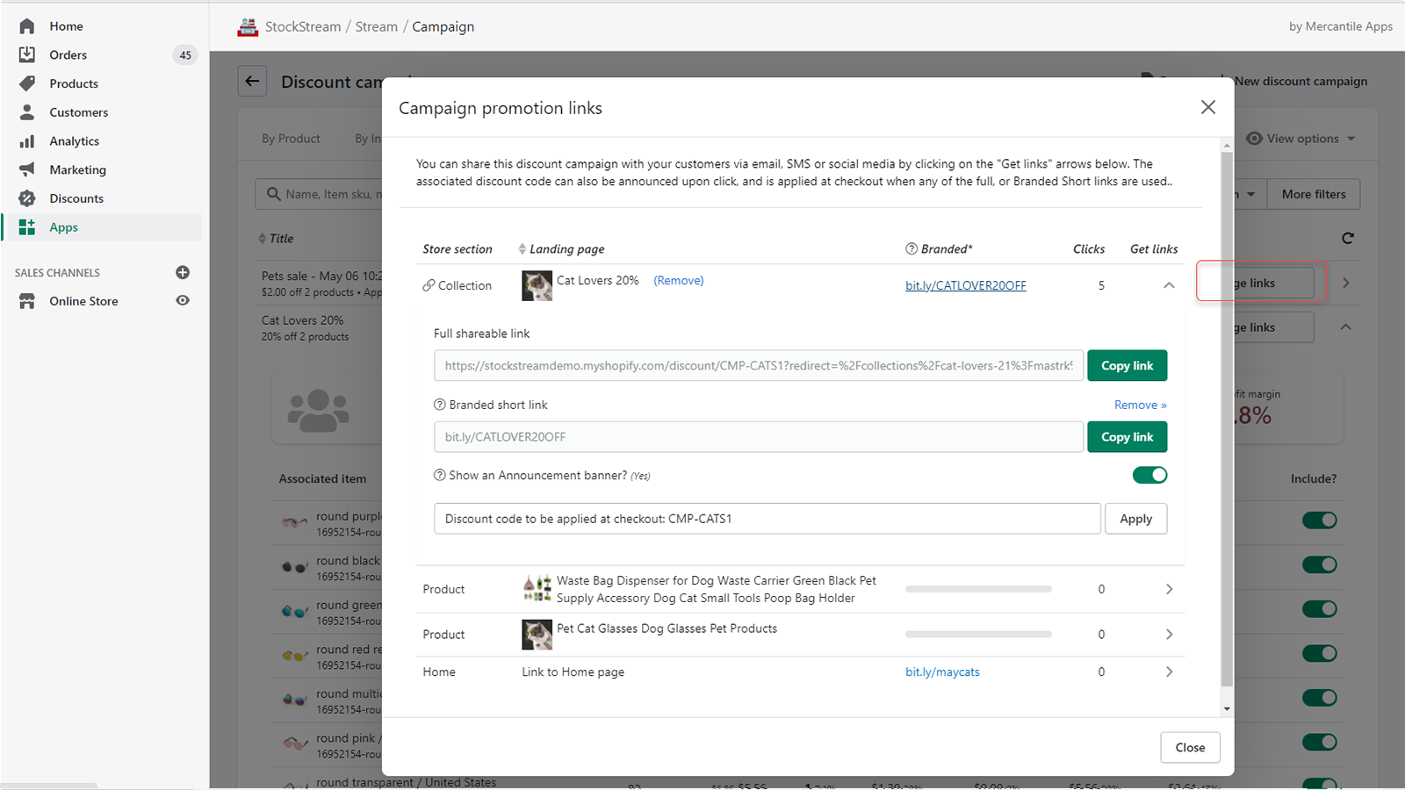Copy the full shareable link
1405x790 pixels.
point(1127,366)
